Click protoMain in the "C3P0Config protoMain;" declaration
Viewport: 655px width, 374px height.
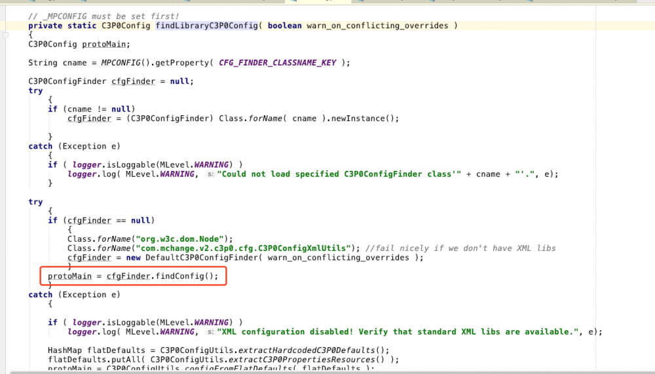coord(103,45)
